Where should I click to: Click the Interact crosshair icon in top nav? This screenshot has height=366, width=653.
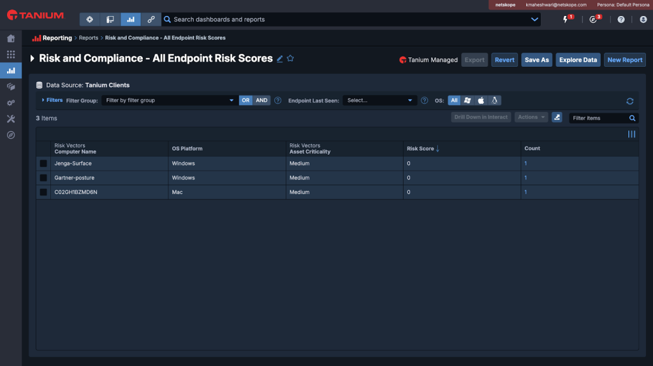[x=89, y=20]
